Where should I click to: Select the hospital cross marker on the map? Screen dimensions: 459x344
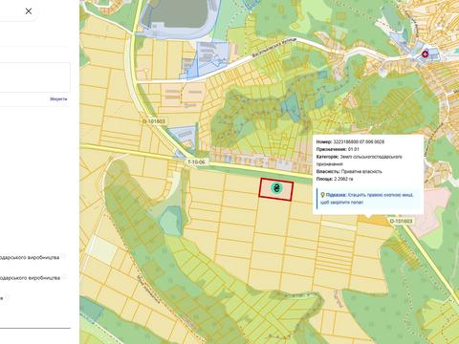tap(425, 54)
